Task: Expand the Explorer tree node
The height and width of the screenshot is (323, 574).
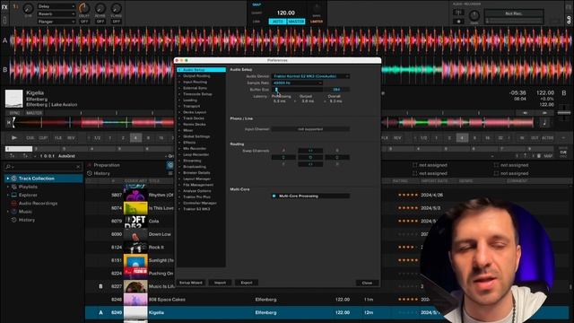Action: [x=8, y=195]
